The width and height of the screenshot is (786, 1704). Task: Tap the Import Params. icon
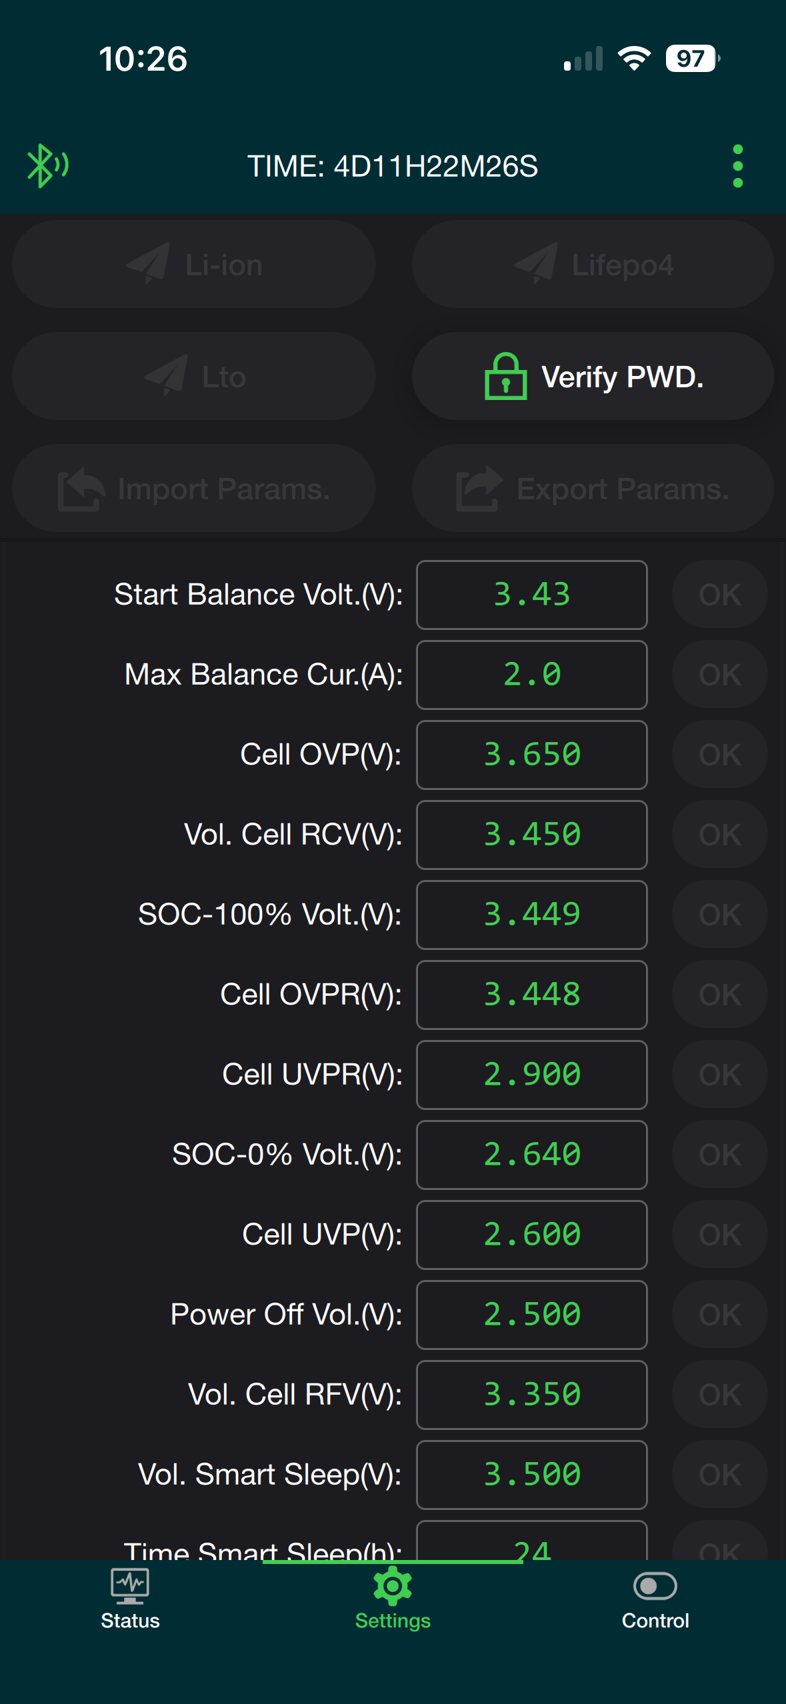(81, 489)
